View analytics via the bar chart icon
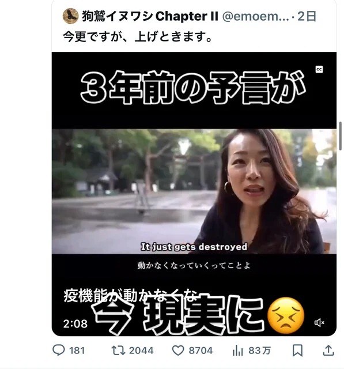 point(238,351)
